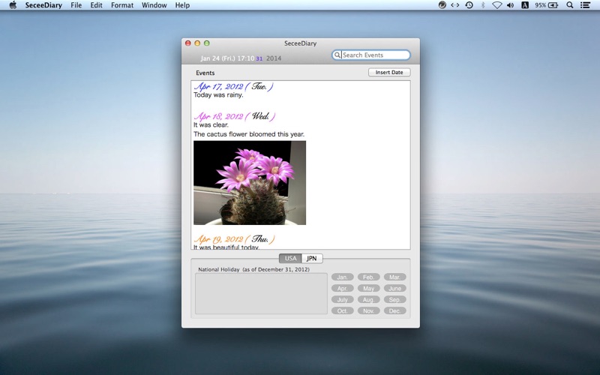Click the yellow minimize window button

(197, 43)
